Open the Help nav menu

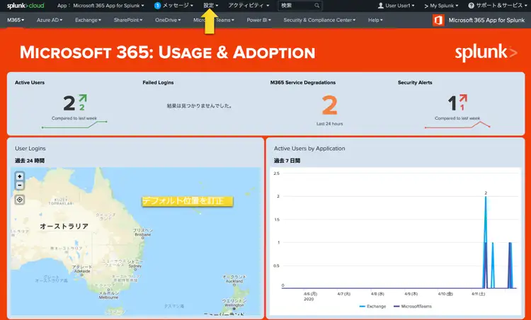pyautogui.click(x=375, y=20)
